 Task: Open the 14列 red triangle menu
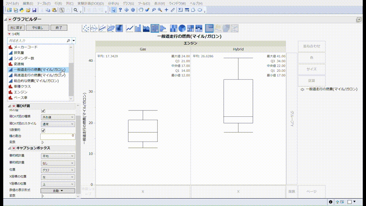[x=10, y=34]
